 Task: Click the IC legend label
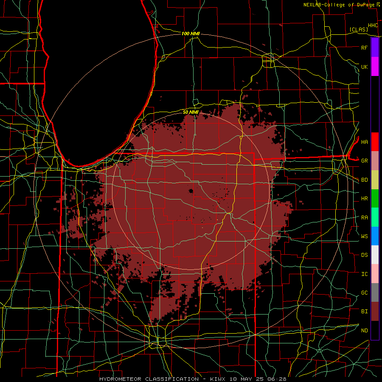coord(364,274)
